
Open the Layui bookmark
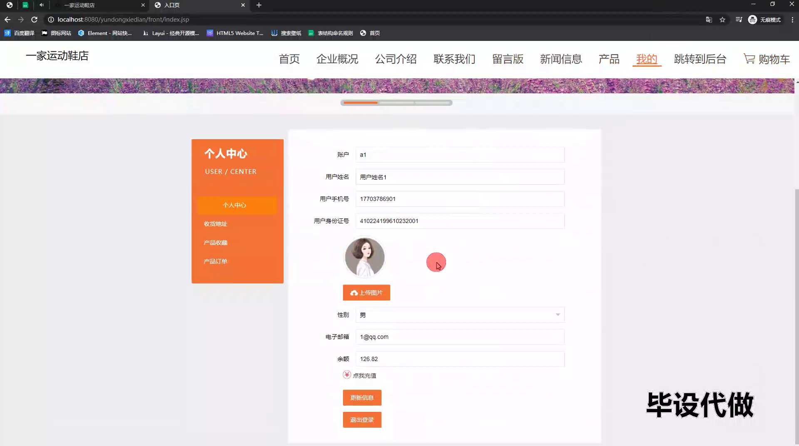coord(171,33)
